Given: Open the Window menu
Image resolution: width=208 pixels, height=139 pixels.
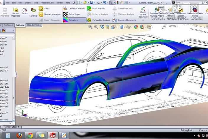Looking at the screenshot, I should (60, 3).
